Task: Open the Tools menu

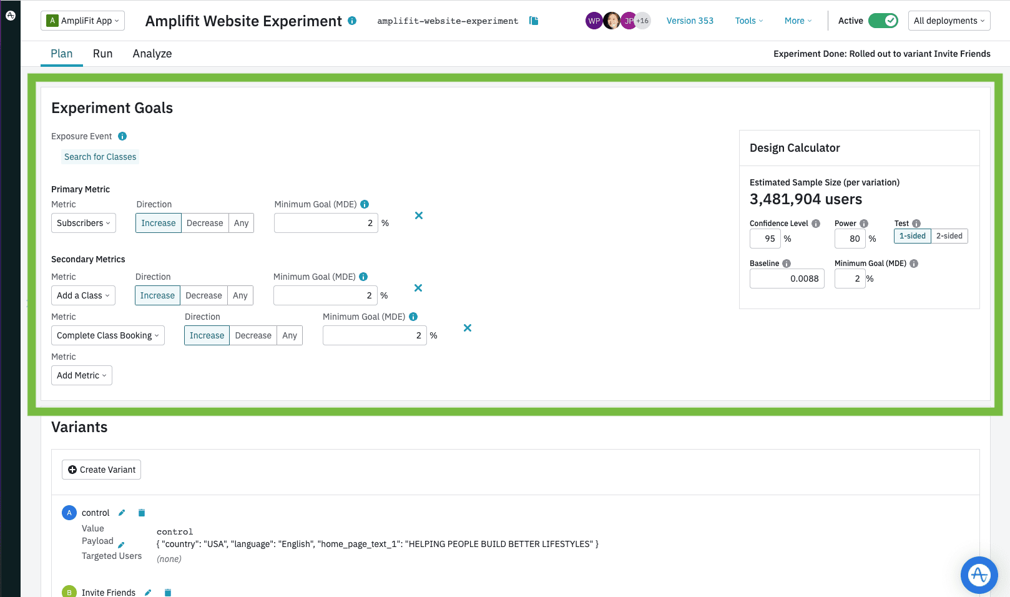Action: tap(748, 21)
